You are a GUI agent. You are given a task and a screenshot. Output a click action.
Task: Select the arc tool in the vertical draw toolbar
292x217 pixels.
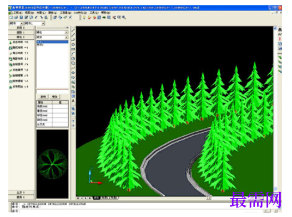(73, 54)
